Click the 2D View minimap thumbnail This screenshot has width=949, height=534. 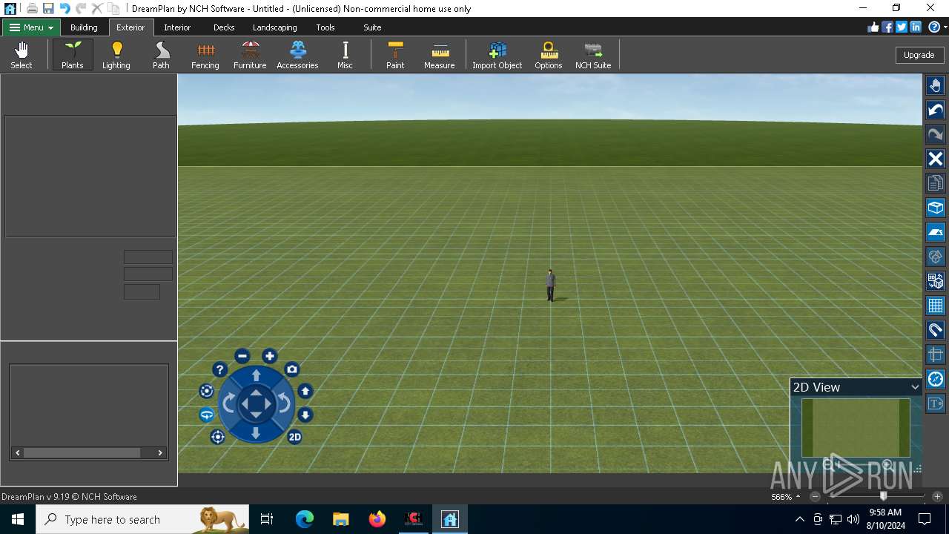click(856, 428)
